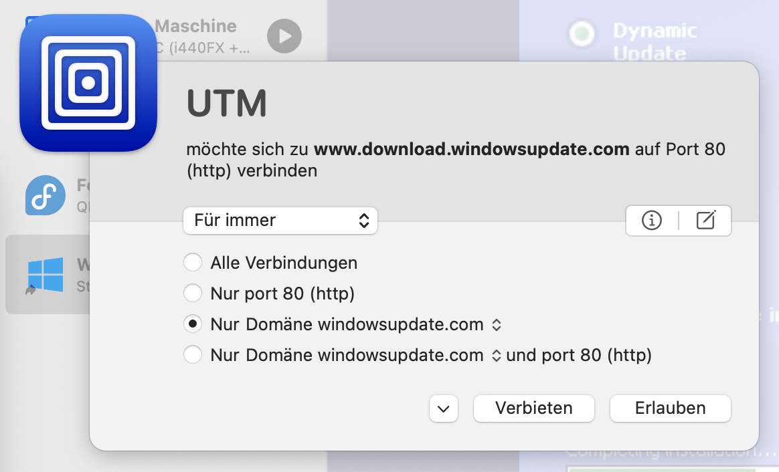Choose Nur port 80 (http)
This screenshot has height=472, width=779.
[193, 293]
